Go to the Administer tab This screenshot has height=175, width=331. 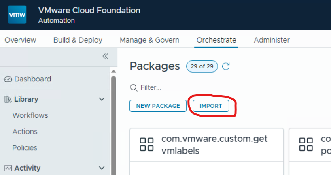pos(272,40)
